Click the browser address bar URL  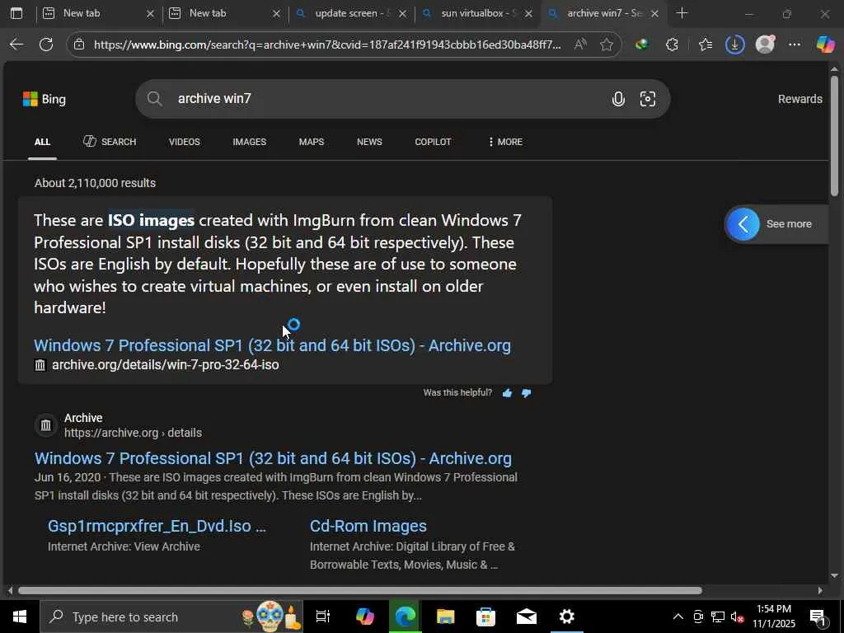(x=327, y=45)
